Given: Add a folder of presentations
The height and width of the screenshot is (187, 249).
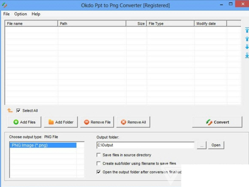Looking at the screenshot, I should (x=61, y=122).
